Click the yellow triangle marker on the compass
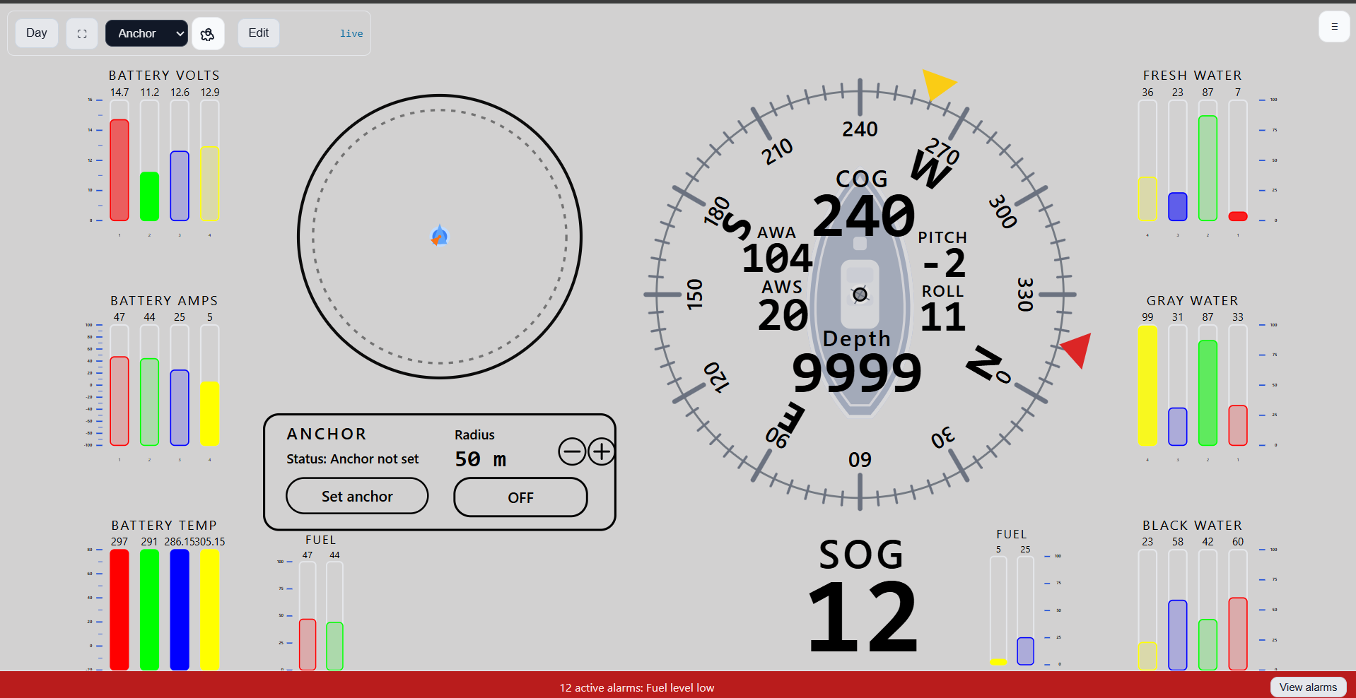1356x698 pixels. 937,84
